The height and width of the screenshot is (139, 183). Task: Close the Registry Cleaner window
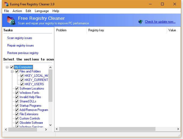click(175, 4)
